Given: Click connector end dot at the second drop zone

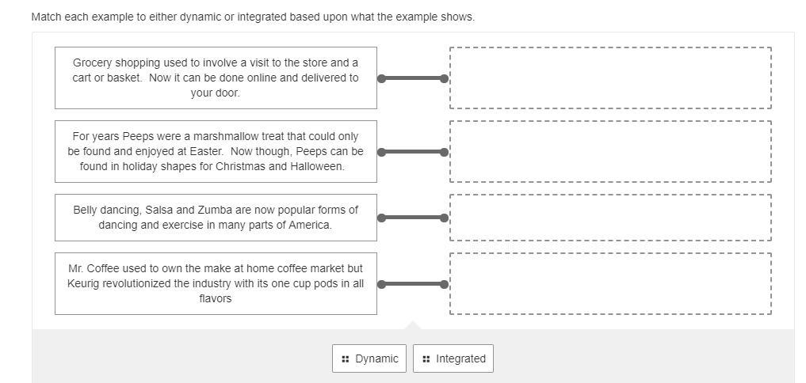Looking at the screenshot, I should (x=444, y=152).
